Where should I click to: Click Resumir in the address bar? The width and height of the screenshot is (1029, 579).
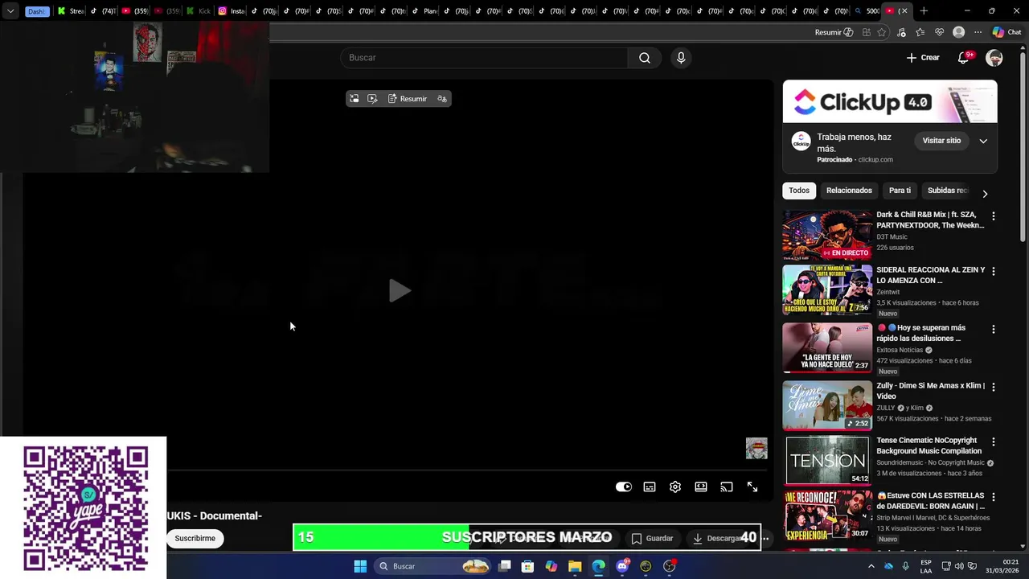click(x=834, y=32)
